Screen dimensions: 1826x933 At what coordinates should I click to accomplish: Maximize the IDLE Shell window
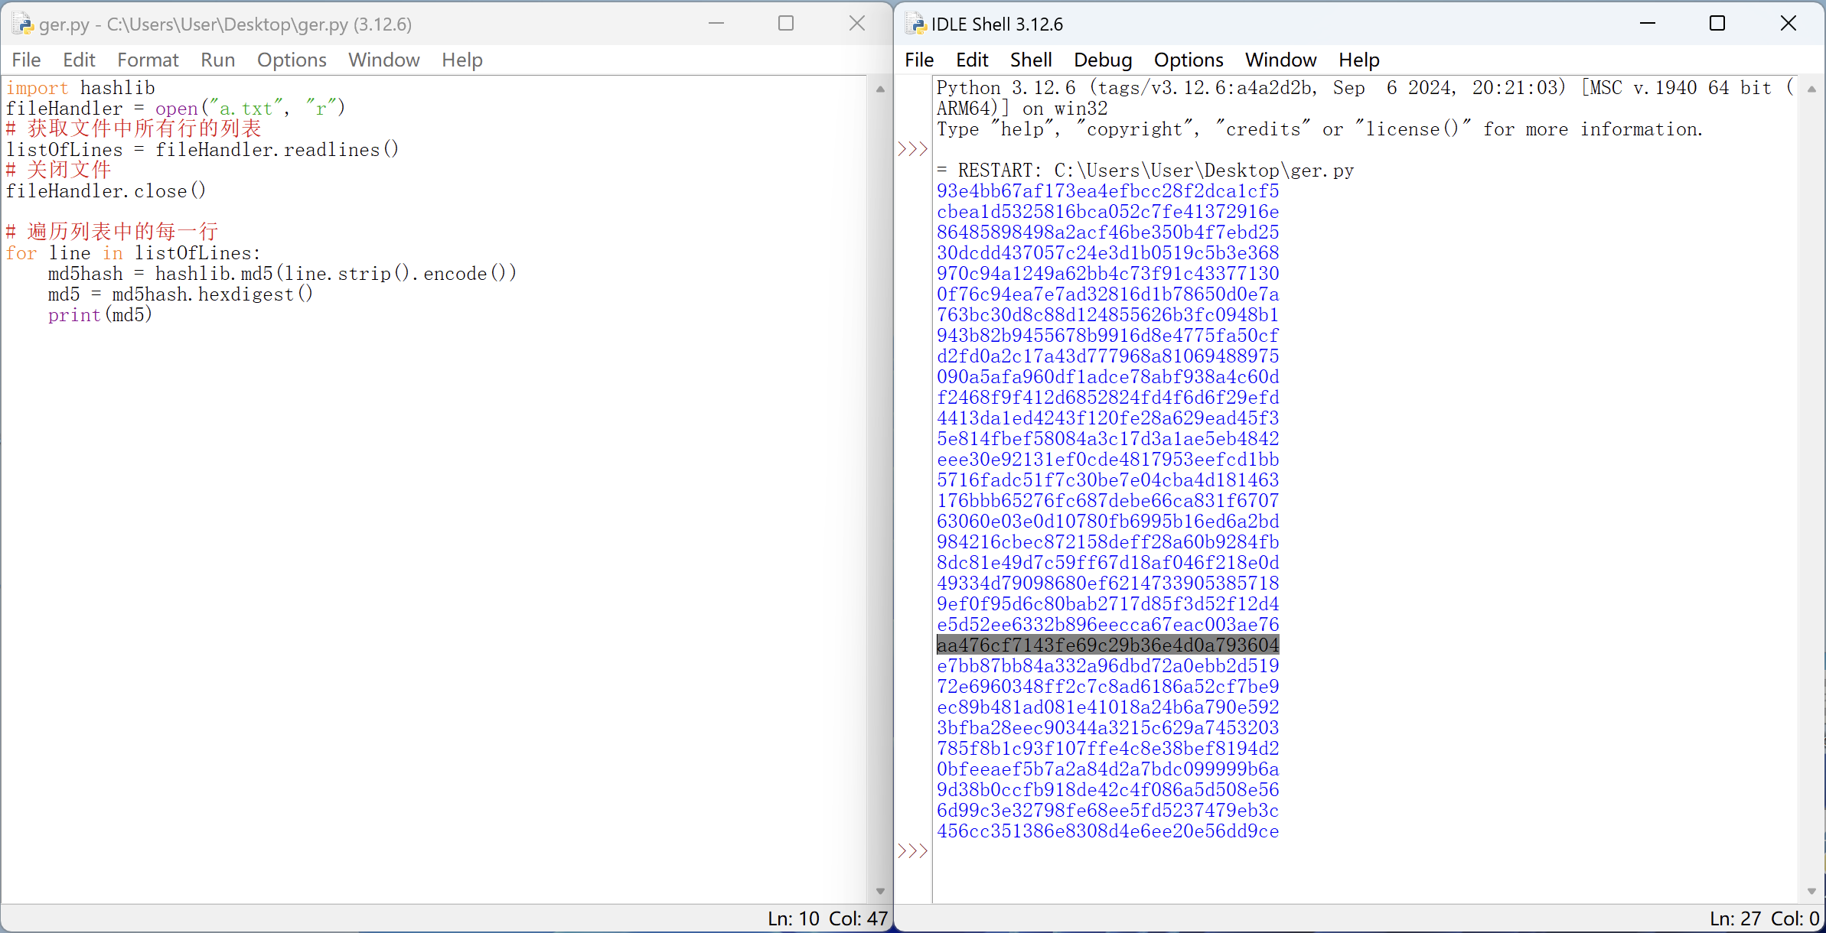(1717, 24)
